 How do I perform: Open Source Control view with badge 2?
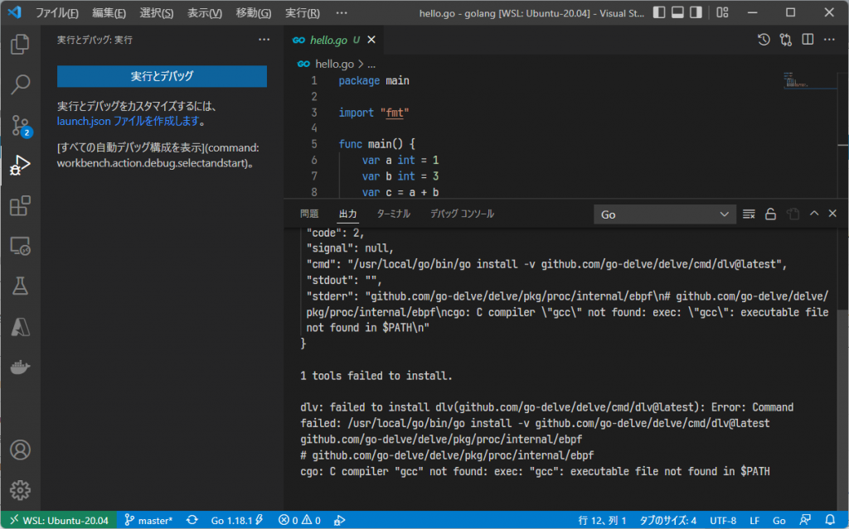click(21, 126)
